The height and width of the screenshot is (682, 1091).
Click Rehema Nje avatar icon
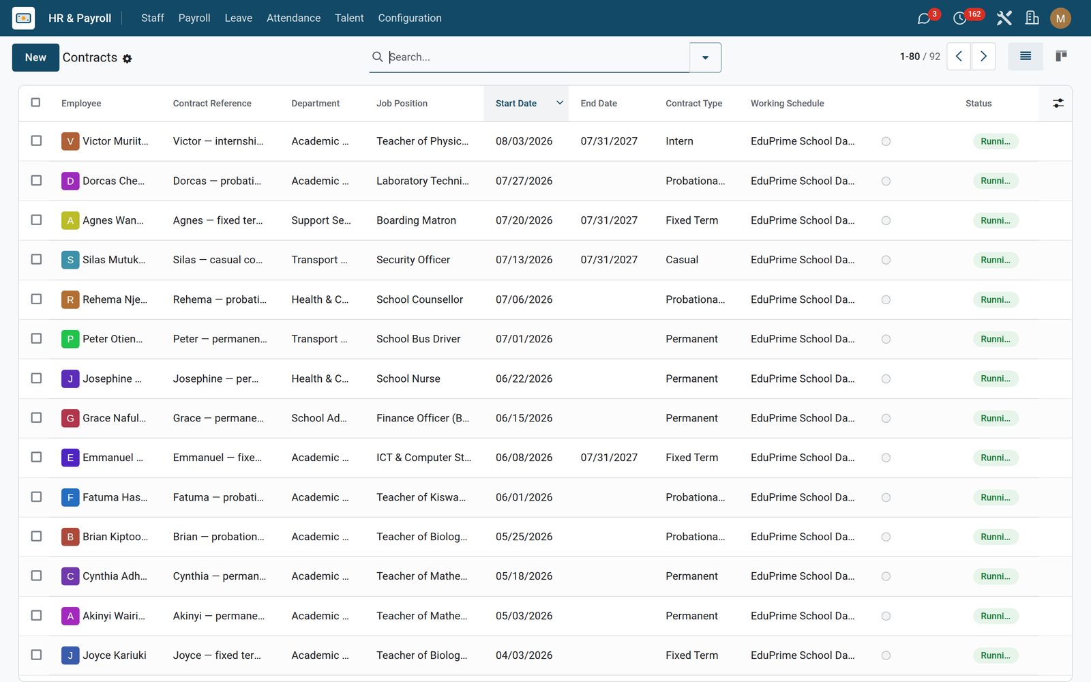pyautogui.click(x=70, y=299)
